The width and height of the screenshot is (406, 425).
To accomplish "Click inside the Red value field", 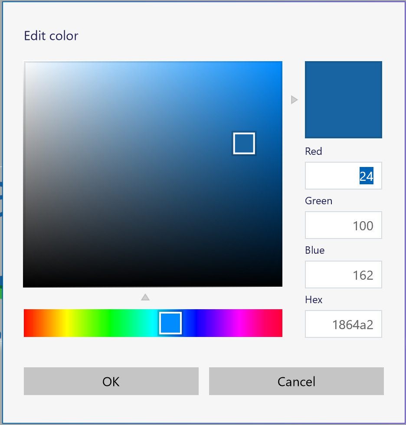I will pos(343,176).
